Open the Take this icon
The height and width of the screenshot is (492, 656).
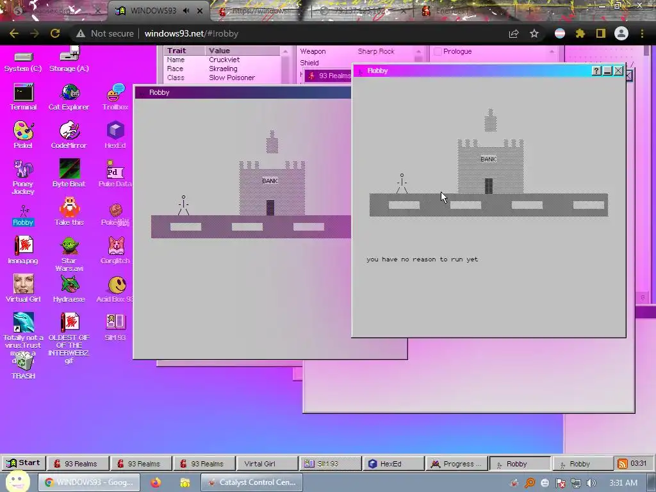(69, 212)
